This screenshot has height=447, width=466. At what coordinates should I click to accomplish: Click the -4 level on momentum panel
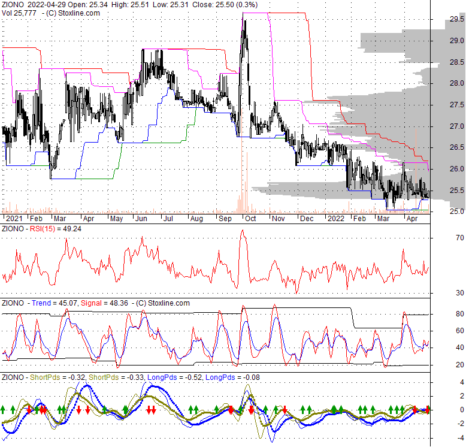[461, 438]
